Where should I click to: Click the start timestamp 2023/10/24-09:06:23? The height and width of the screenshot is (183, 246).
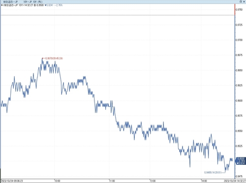(12, 181)
